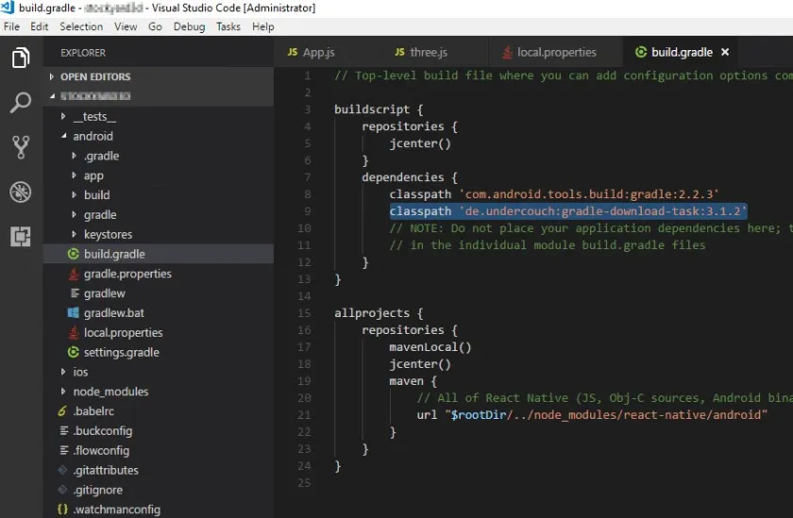Click the babel icon beside .babelrc
This screenshot has height=518, width=793.
[62, 410]
